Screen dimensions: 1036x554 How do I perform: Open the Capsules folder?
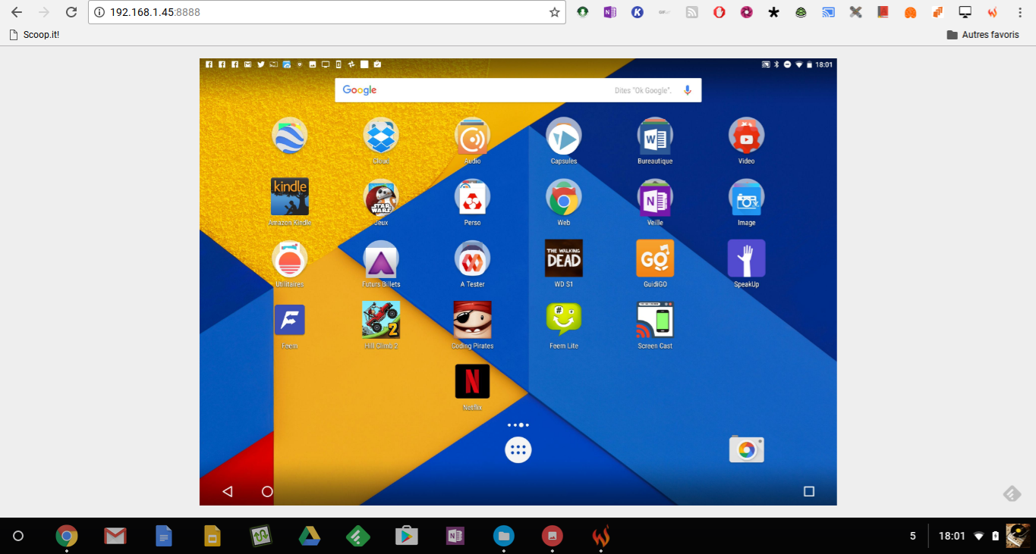click(x=564, y=136)
